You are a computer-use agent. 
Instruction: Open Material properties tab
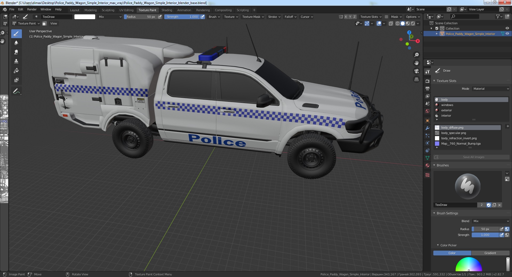tap(427, 165)
